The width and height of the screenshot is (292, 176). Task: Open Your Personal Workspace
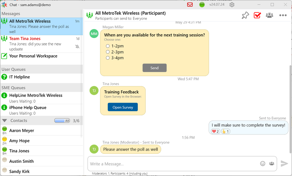pyautogui.click(x=41, y=56)
